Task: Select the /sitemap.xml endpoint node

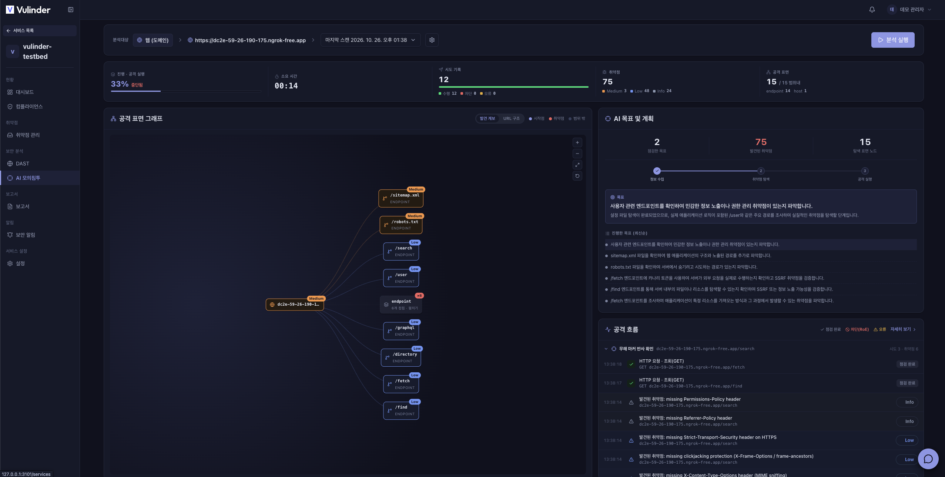Action: (401, 198)
